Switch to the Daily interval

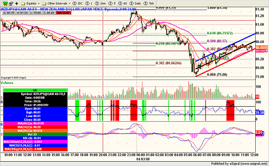point(135,3)
